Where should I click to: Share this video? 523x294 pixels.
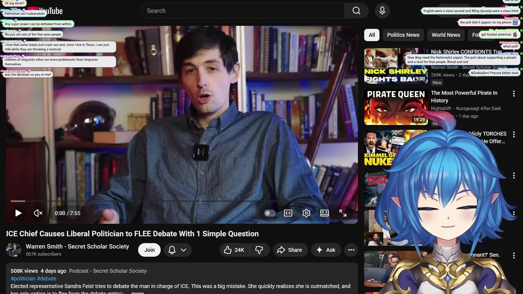point(289,250)
